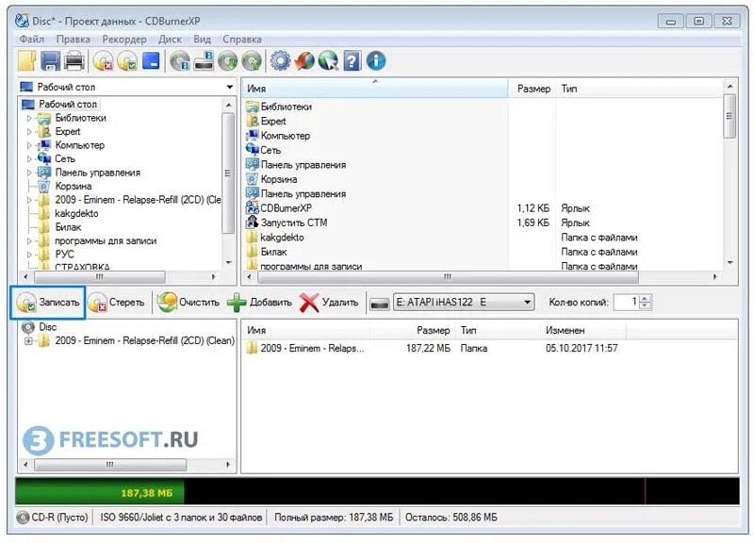Click Запустить СТМ icon in file list
The height and width of the screenshot is (543, 754).
[x=252, y=222]
